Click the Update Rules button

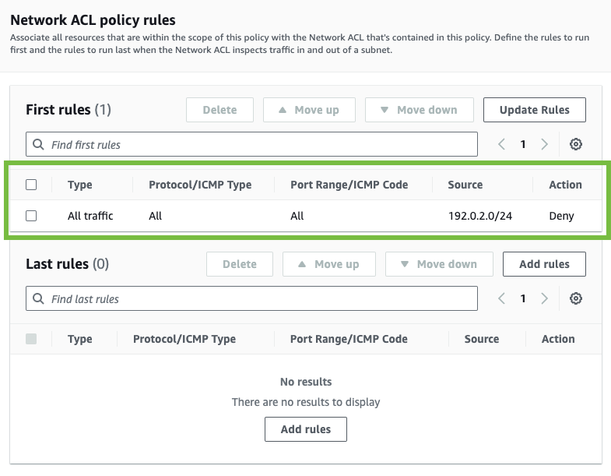coord(534,110)
